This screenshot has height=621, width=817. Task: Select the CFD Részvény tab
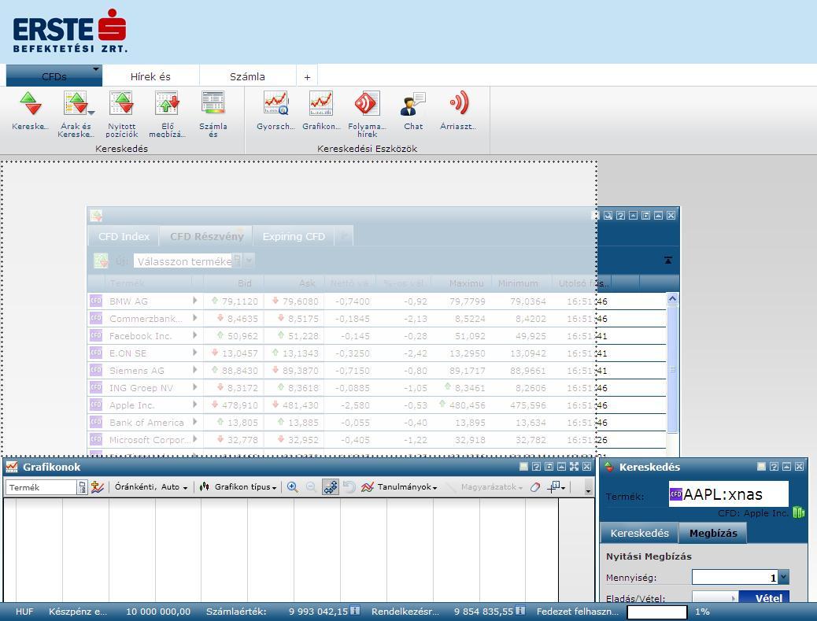(x=207, y=236)
